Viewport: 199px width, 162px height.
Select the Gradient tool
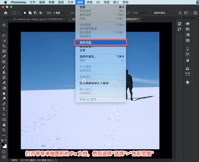[4, 88]
